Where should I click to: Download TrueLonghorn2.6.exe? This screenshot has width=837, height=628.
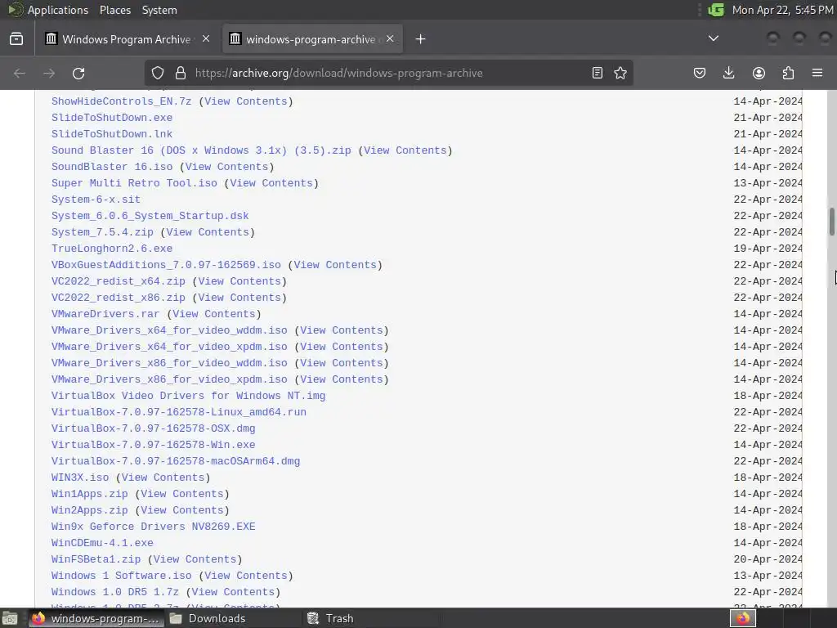[x=111, y=249]
